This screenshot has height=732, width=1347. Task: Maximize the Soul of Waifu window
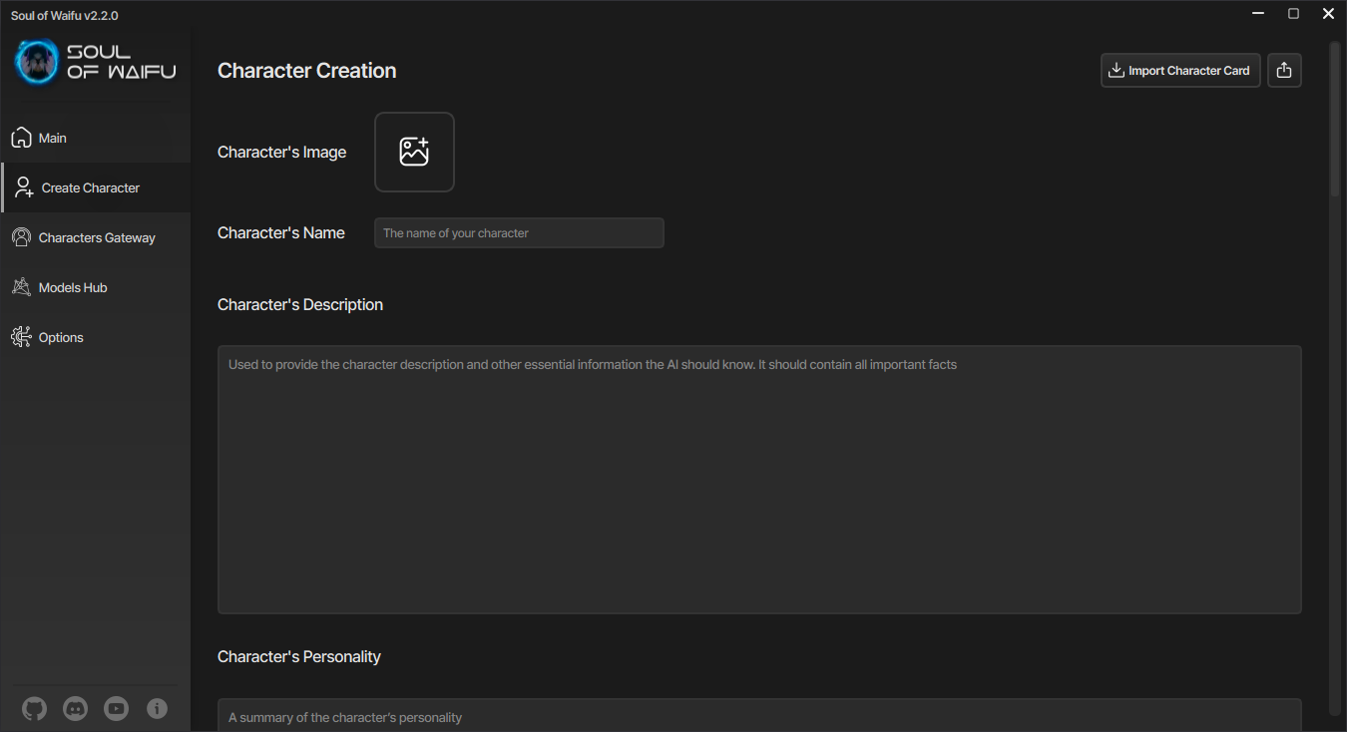[x=1293, y=14]
